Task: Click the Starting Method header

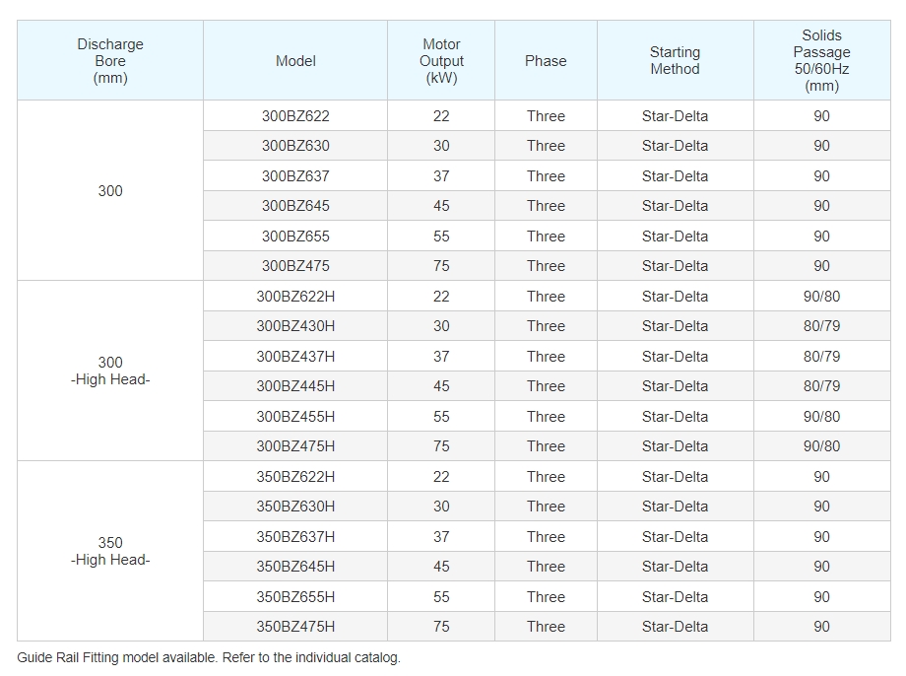Action: [675, 61]
